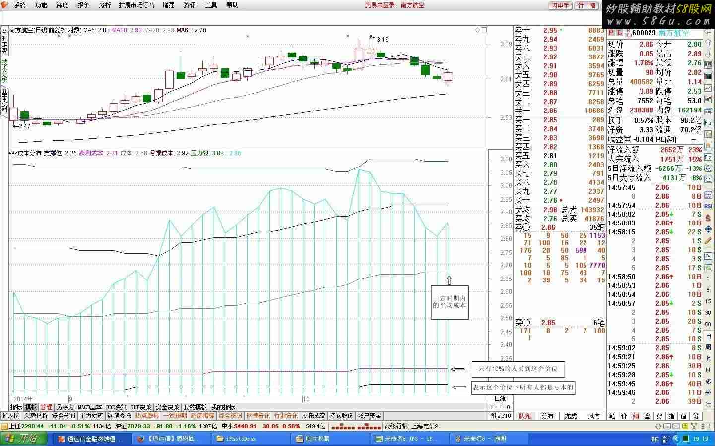Select the MACD基本 template tab
715x446 pixels.
tap(90, 407)
